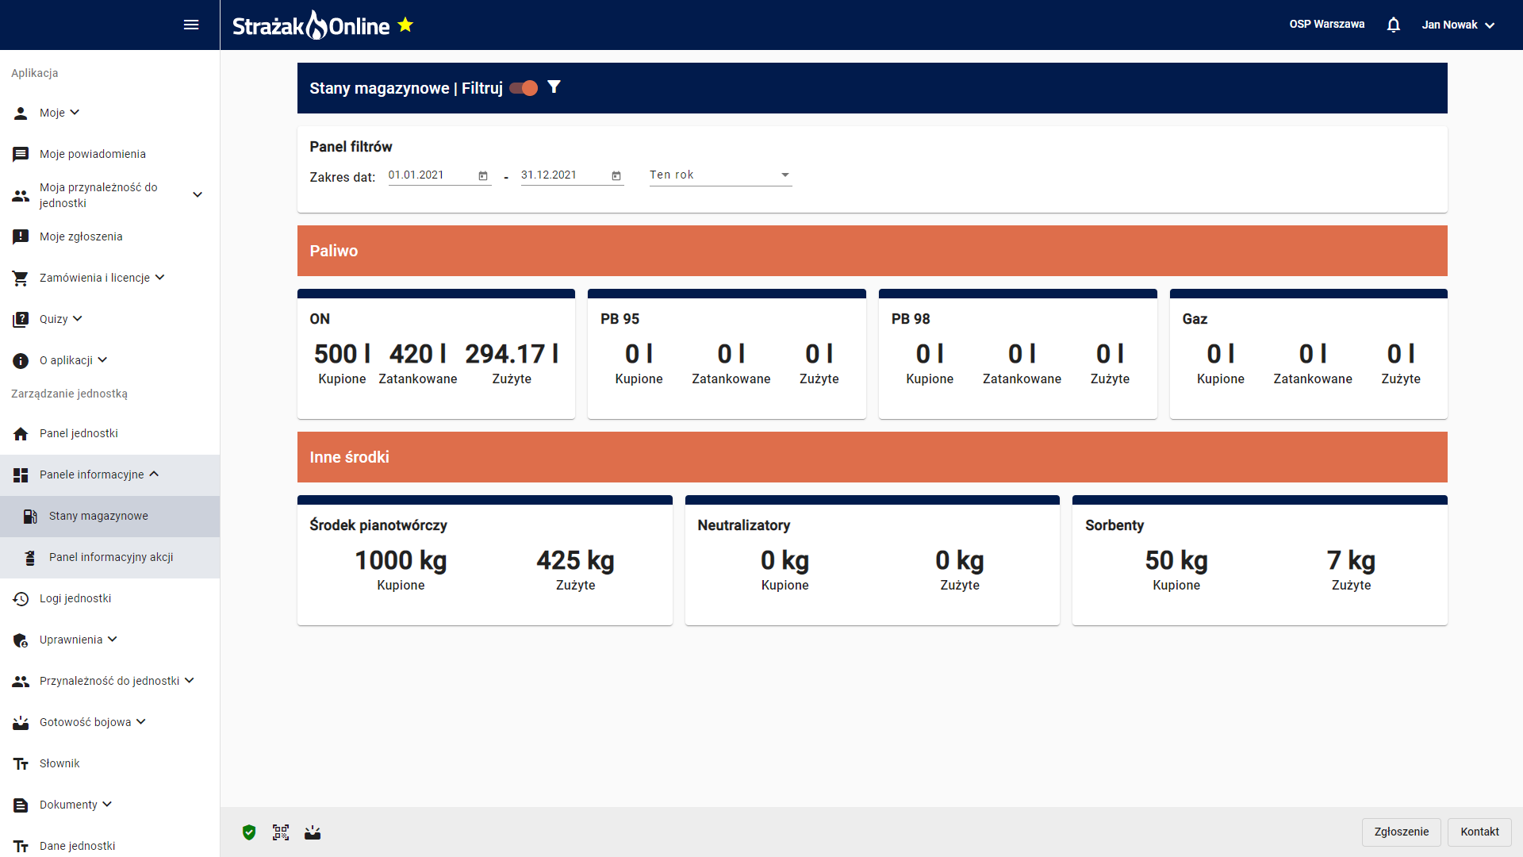Click the Strażak Online logo

pos(311,25)
